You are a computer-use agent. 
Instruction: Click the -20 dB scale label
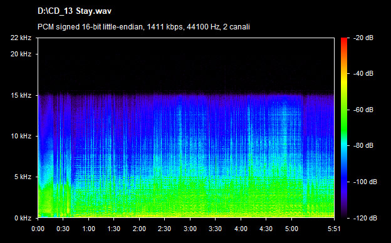[x=363, y=38]
